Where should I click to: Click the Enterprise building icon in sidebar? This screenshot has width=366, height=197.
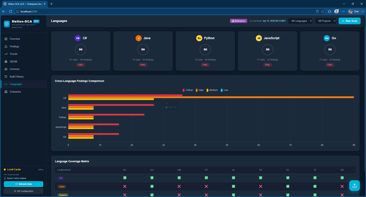[x=6, y=92]
